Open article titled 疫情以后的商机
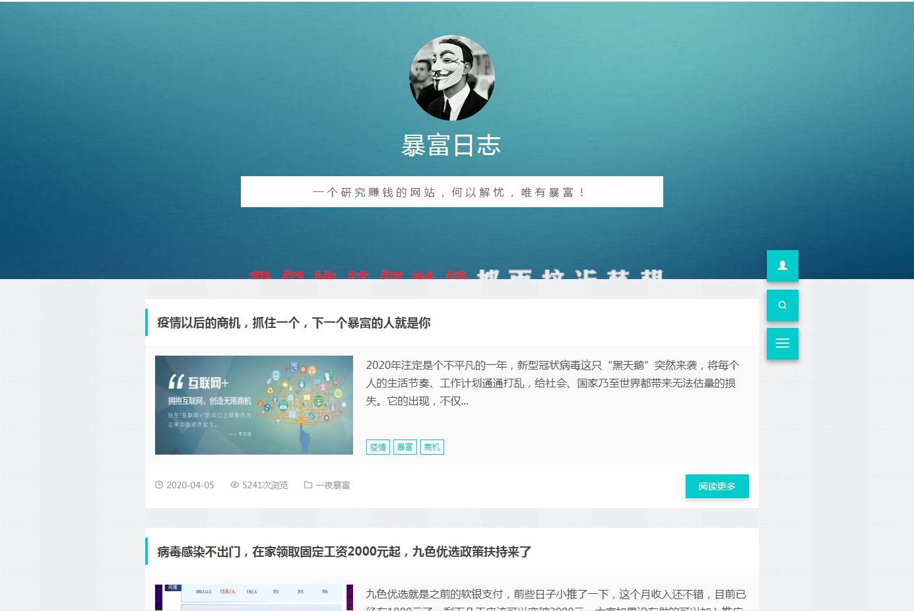The height and width of the screenshot is (611, 914). pyautogui.click(x=294, y=323)
